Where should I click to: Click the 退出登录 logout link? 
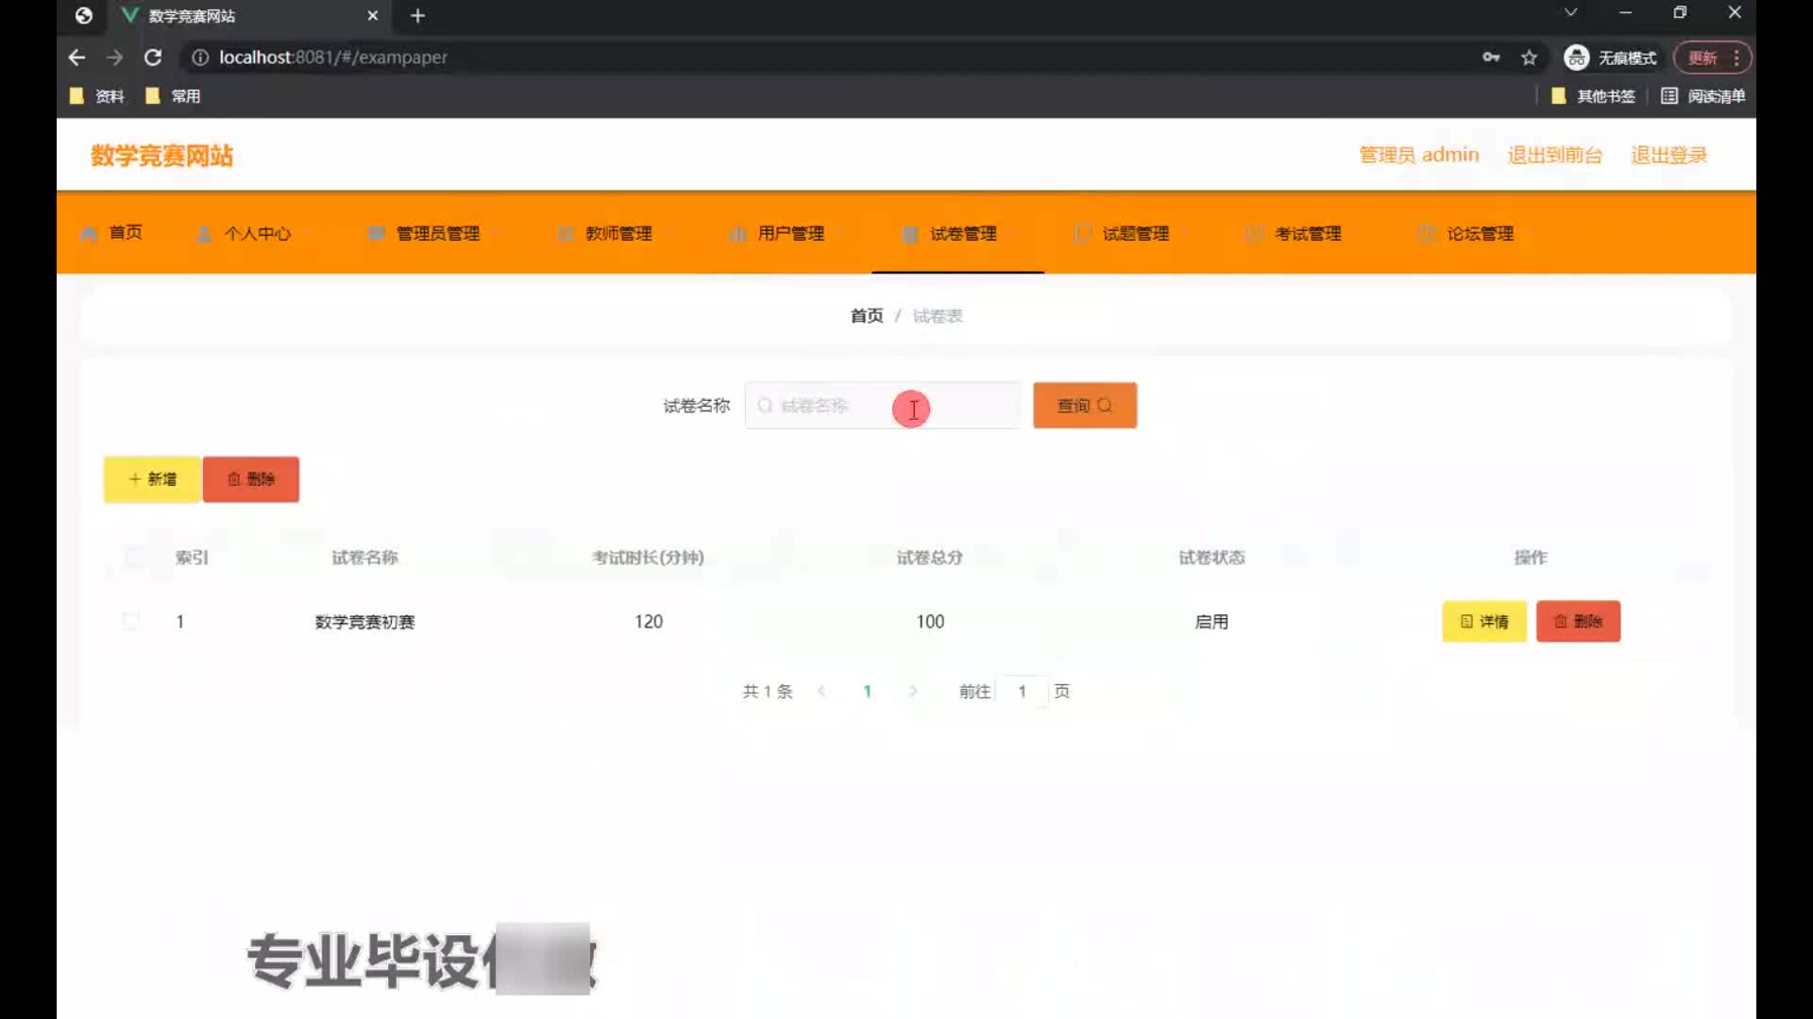[x=1669, y=156]
